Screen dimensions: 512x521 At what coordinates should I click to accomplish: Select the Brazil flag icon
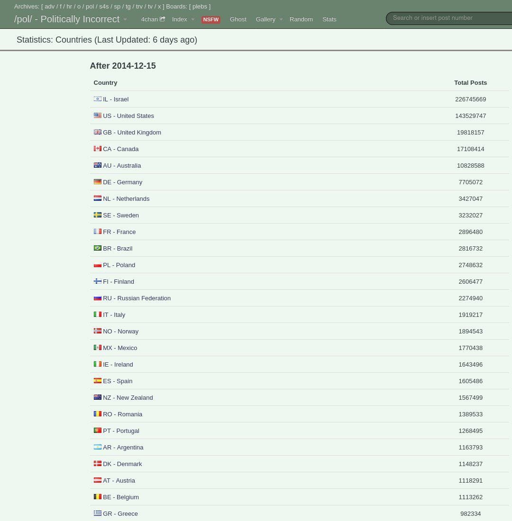[98, 248]
